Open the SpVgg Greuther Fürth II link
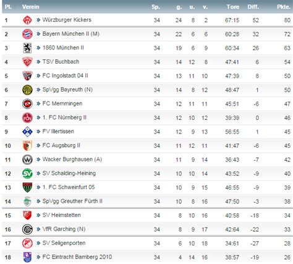Viewport: 293px width, 264px height. [x=72, y=201]
